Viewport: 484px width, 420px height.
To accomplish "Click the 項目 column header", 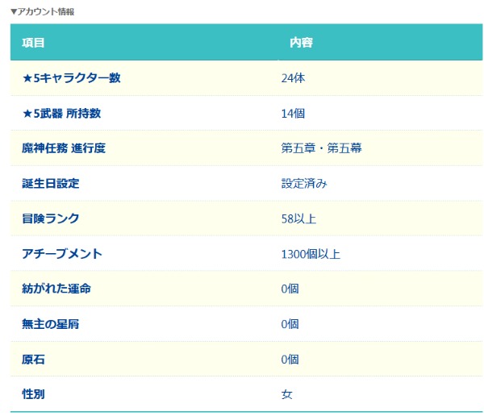I will tap(33, 42).
